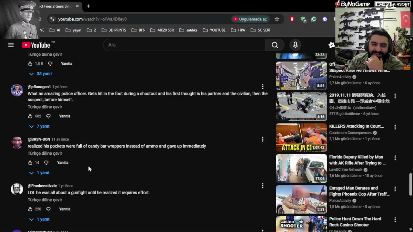
Task: Open the ATTACK IN COURT video thumbnail
Action: [301, 138]
